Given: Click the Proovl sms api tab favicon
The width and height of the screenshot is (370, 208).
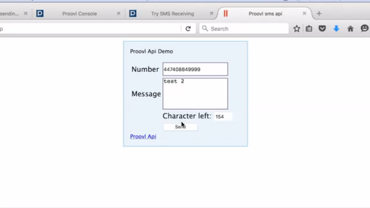Looking at the screenshot, I should tap(225, 13).
